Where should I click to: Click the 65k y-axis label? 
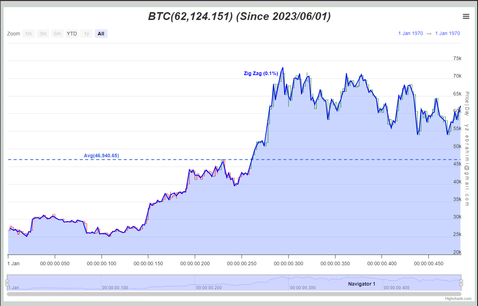pyautogui.click(x=457, y=94)
